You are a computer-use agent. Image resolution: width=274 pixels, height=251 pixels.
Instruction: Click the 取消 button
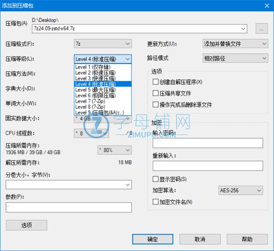200,239
